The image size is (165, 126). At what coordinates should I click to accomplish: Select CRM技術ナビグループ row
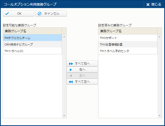32,45
